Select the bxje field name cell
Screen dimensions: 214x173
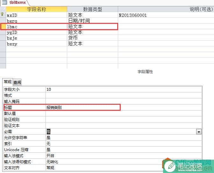(x=36, y=38)
